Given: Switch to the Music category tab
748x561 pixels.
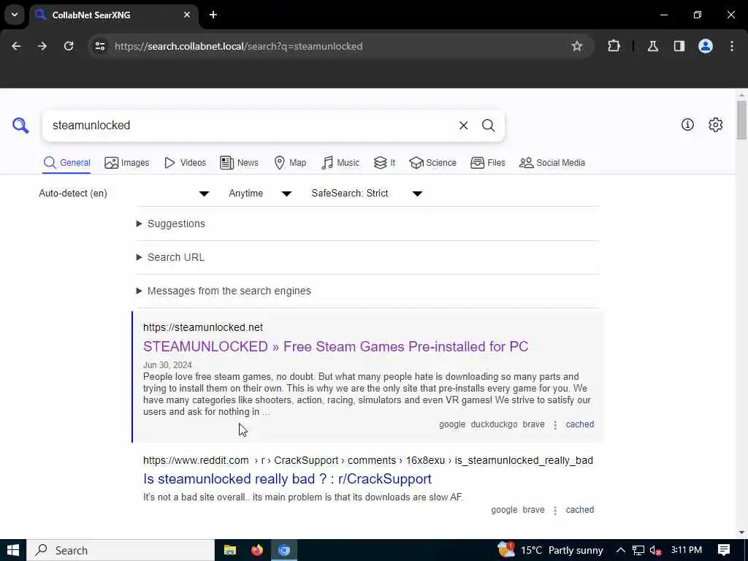Looking at the screenshot, I should coord(340,163).
